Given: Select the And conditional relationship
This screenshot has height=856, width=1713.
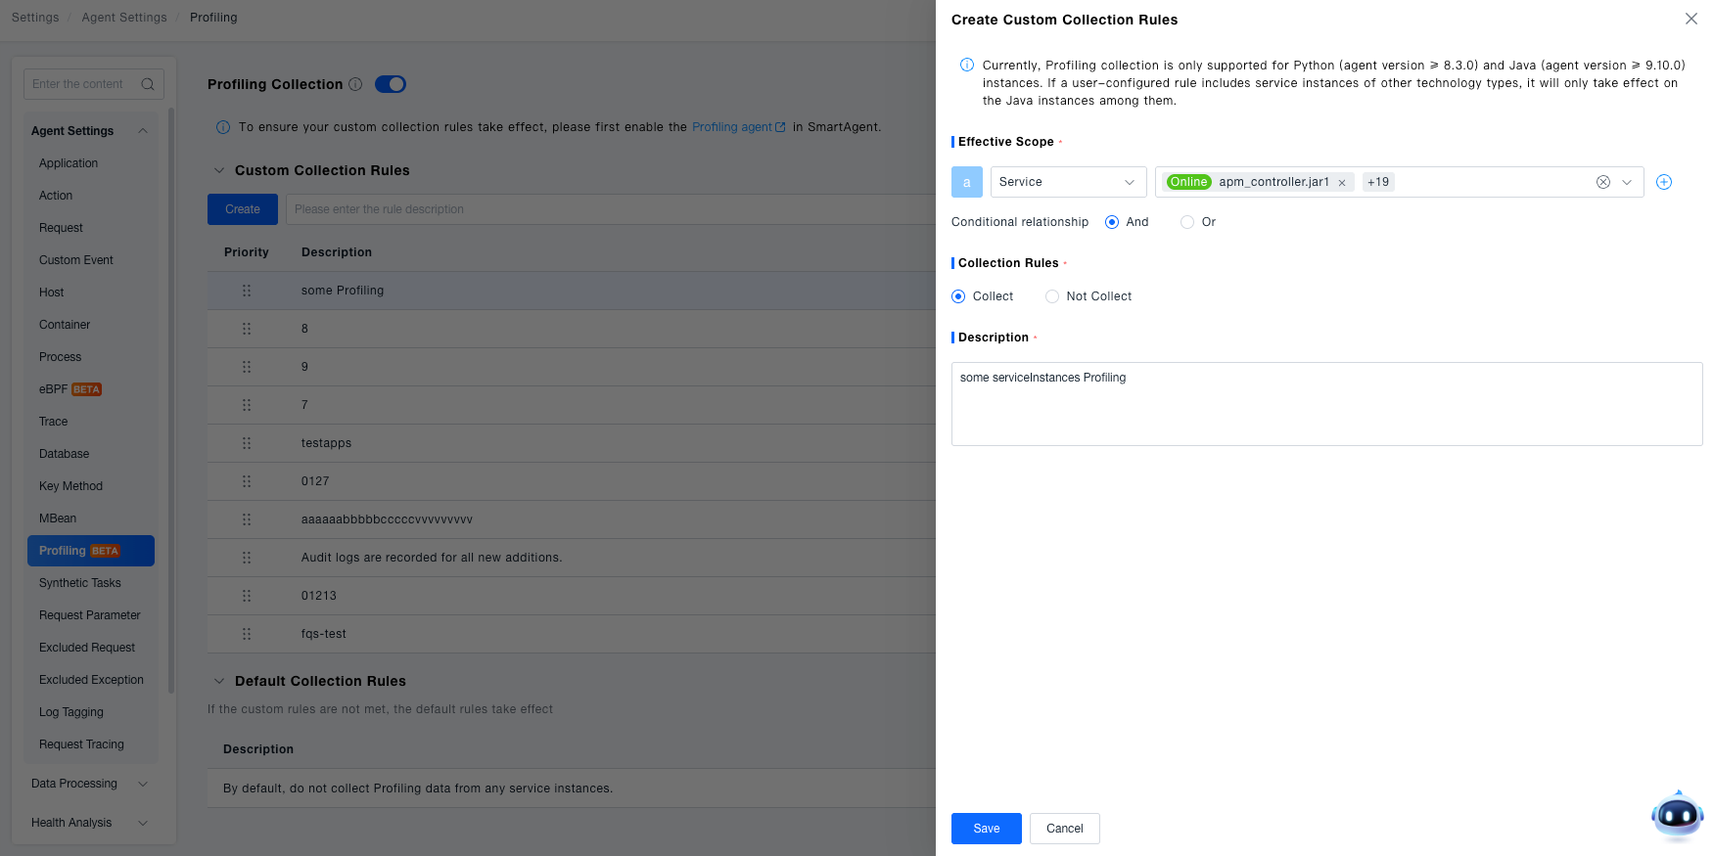Looking at the screenshot, I should 1112,222.
